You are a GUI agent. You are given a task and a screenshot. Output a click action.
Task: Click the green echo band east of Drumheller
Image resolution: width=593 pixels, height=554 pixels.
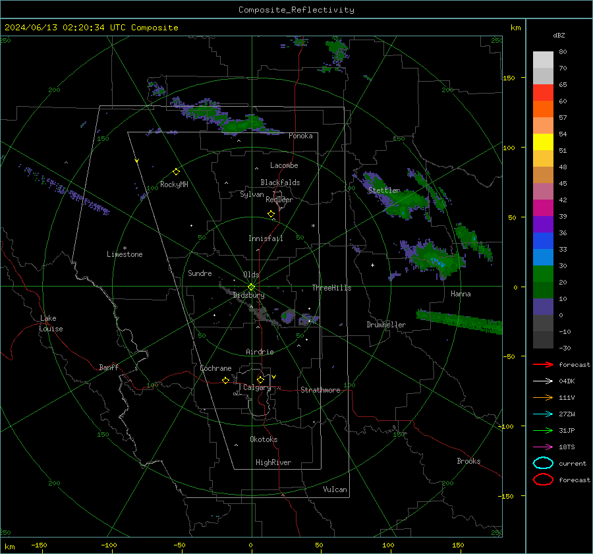tap(459, 321)
